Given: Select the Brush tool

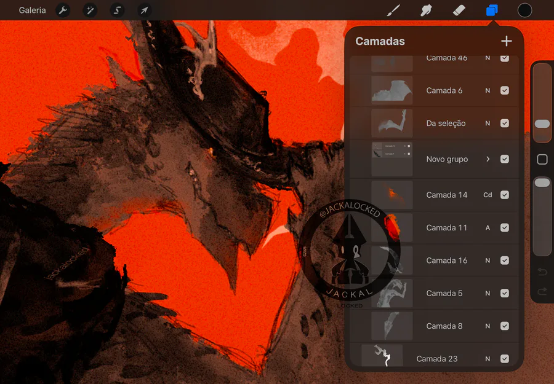Looking at the screenshot, I should tap(393, 10).
